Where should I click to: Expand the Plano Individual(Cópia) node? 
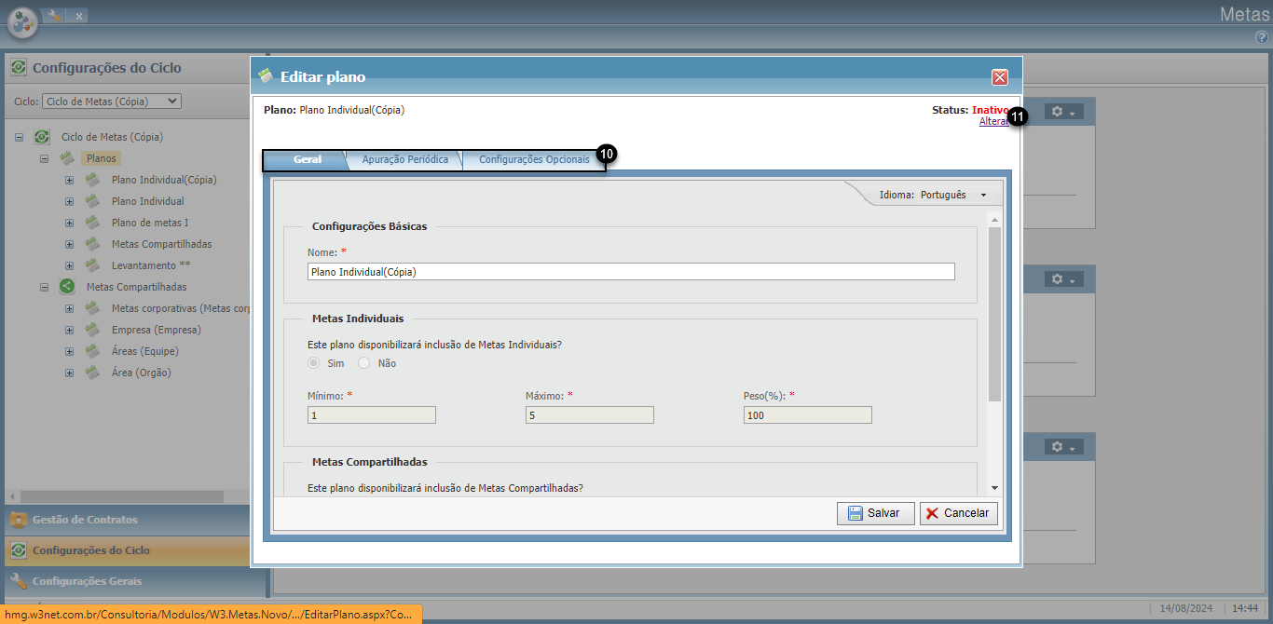point(69,180)
